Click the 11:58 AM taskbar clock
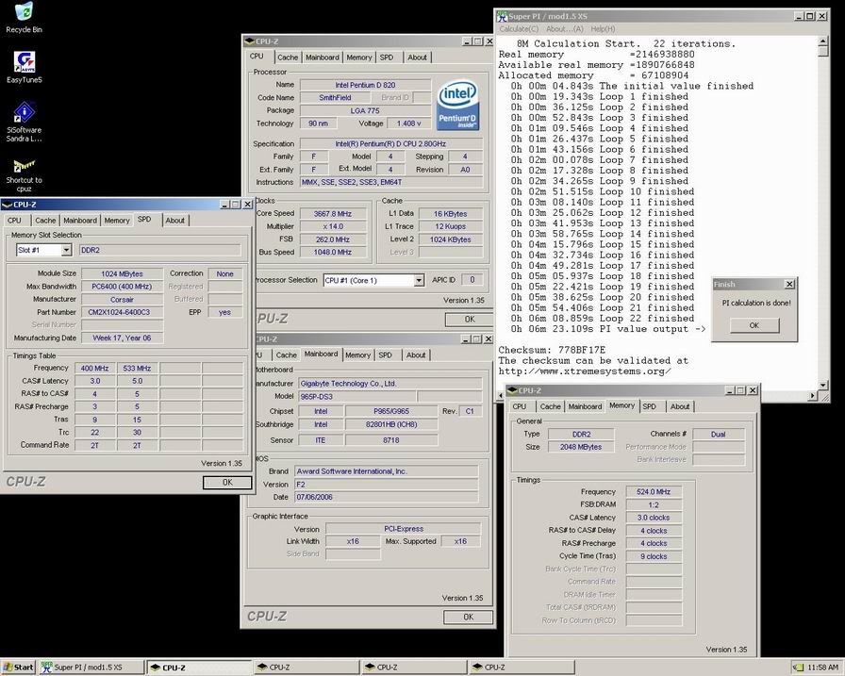The image size is (845, 676). pyautogui.click(x=822, y=668)
